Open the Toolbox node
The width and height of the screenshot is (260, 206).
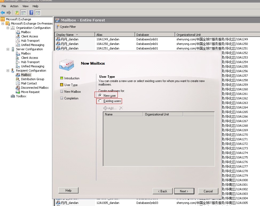[x=21, y=96]
